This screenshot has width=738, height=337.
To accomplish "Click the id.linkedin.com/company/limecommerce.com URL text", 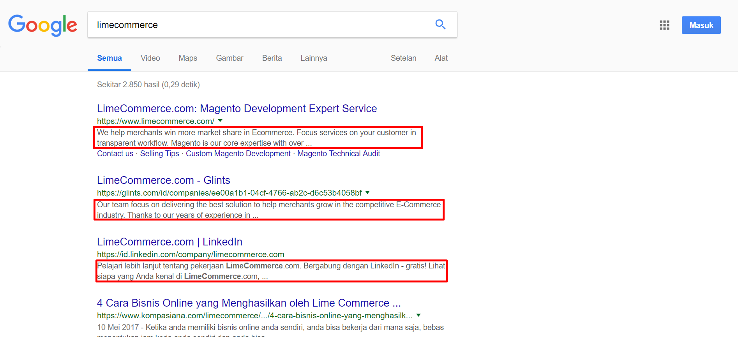I will coord(191,254).
